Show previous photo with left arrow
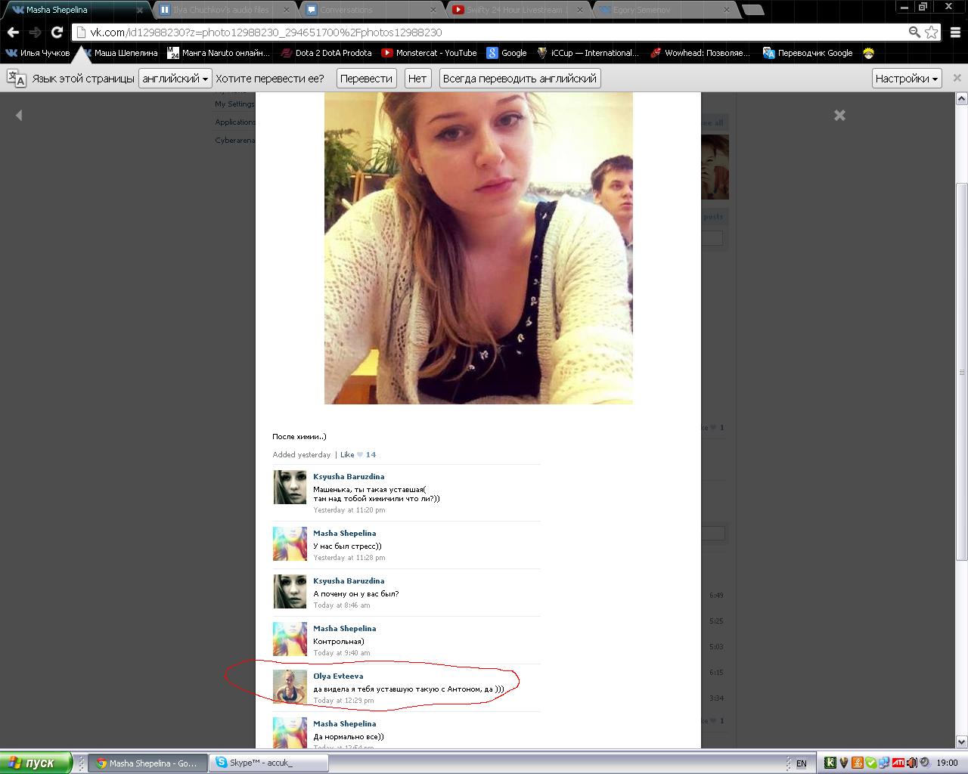 tap(19, 115)
